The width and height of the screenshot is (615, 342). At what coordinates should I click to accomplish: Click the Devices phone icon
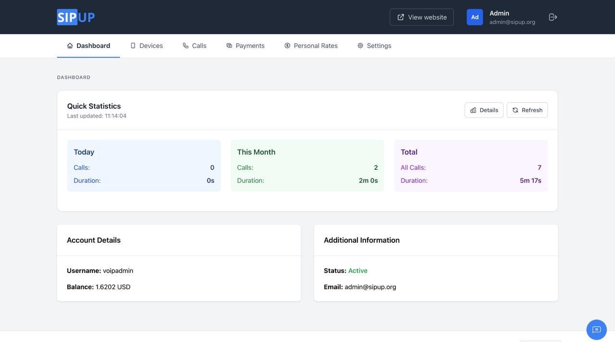(x=133, y=46)
